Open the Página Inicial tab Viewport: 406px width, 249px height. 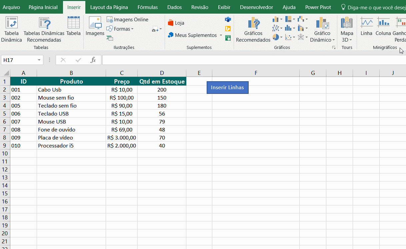point(43,7)
